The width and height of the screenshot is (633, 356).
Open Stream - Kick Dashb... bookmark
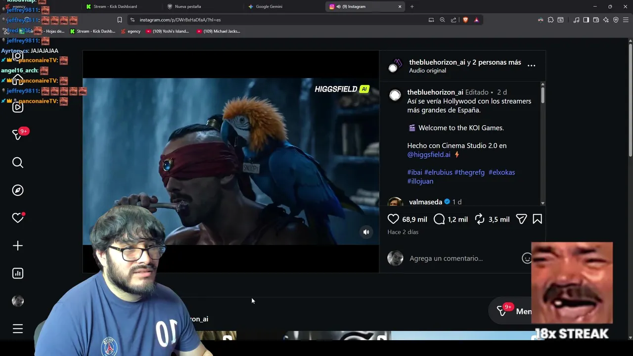point(92,31)
